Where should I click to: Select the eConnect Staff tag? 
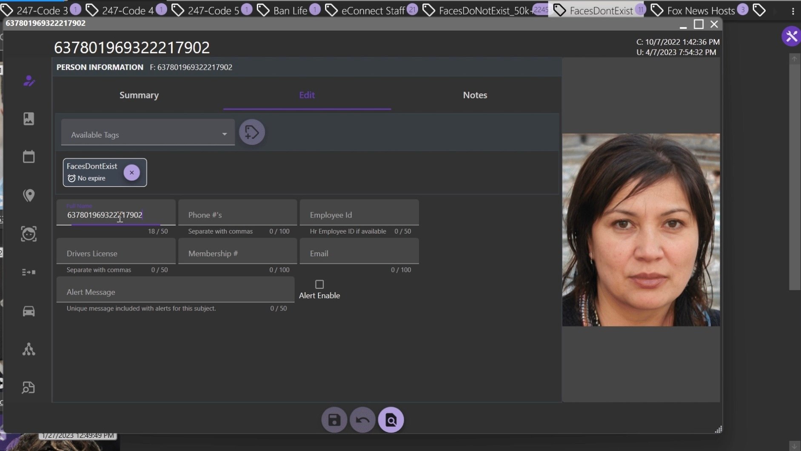pos(372,11)
